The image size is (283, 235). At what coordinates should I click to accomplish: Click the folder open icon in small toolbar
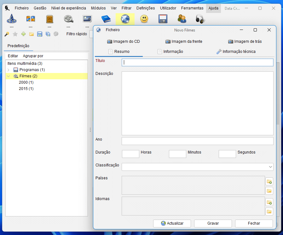pyautogui.click(x=32, y=34)
